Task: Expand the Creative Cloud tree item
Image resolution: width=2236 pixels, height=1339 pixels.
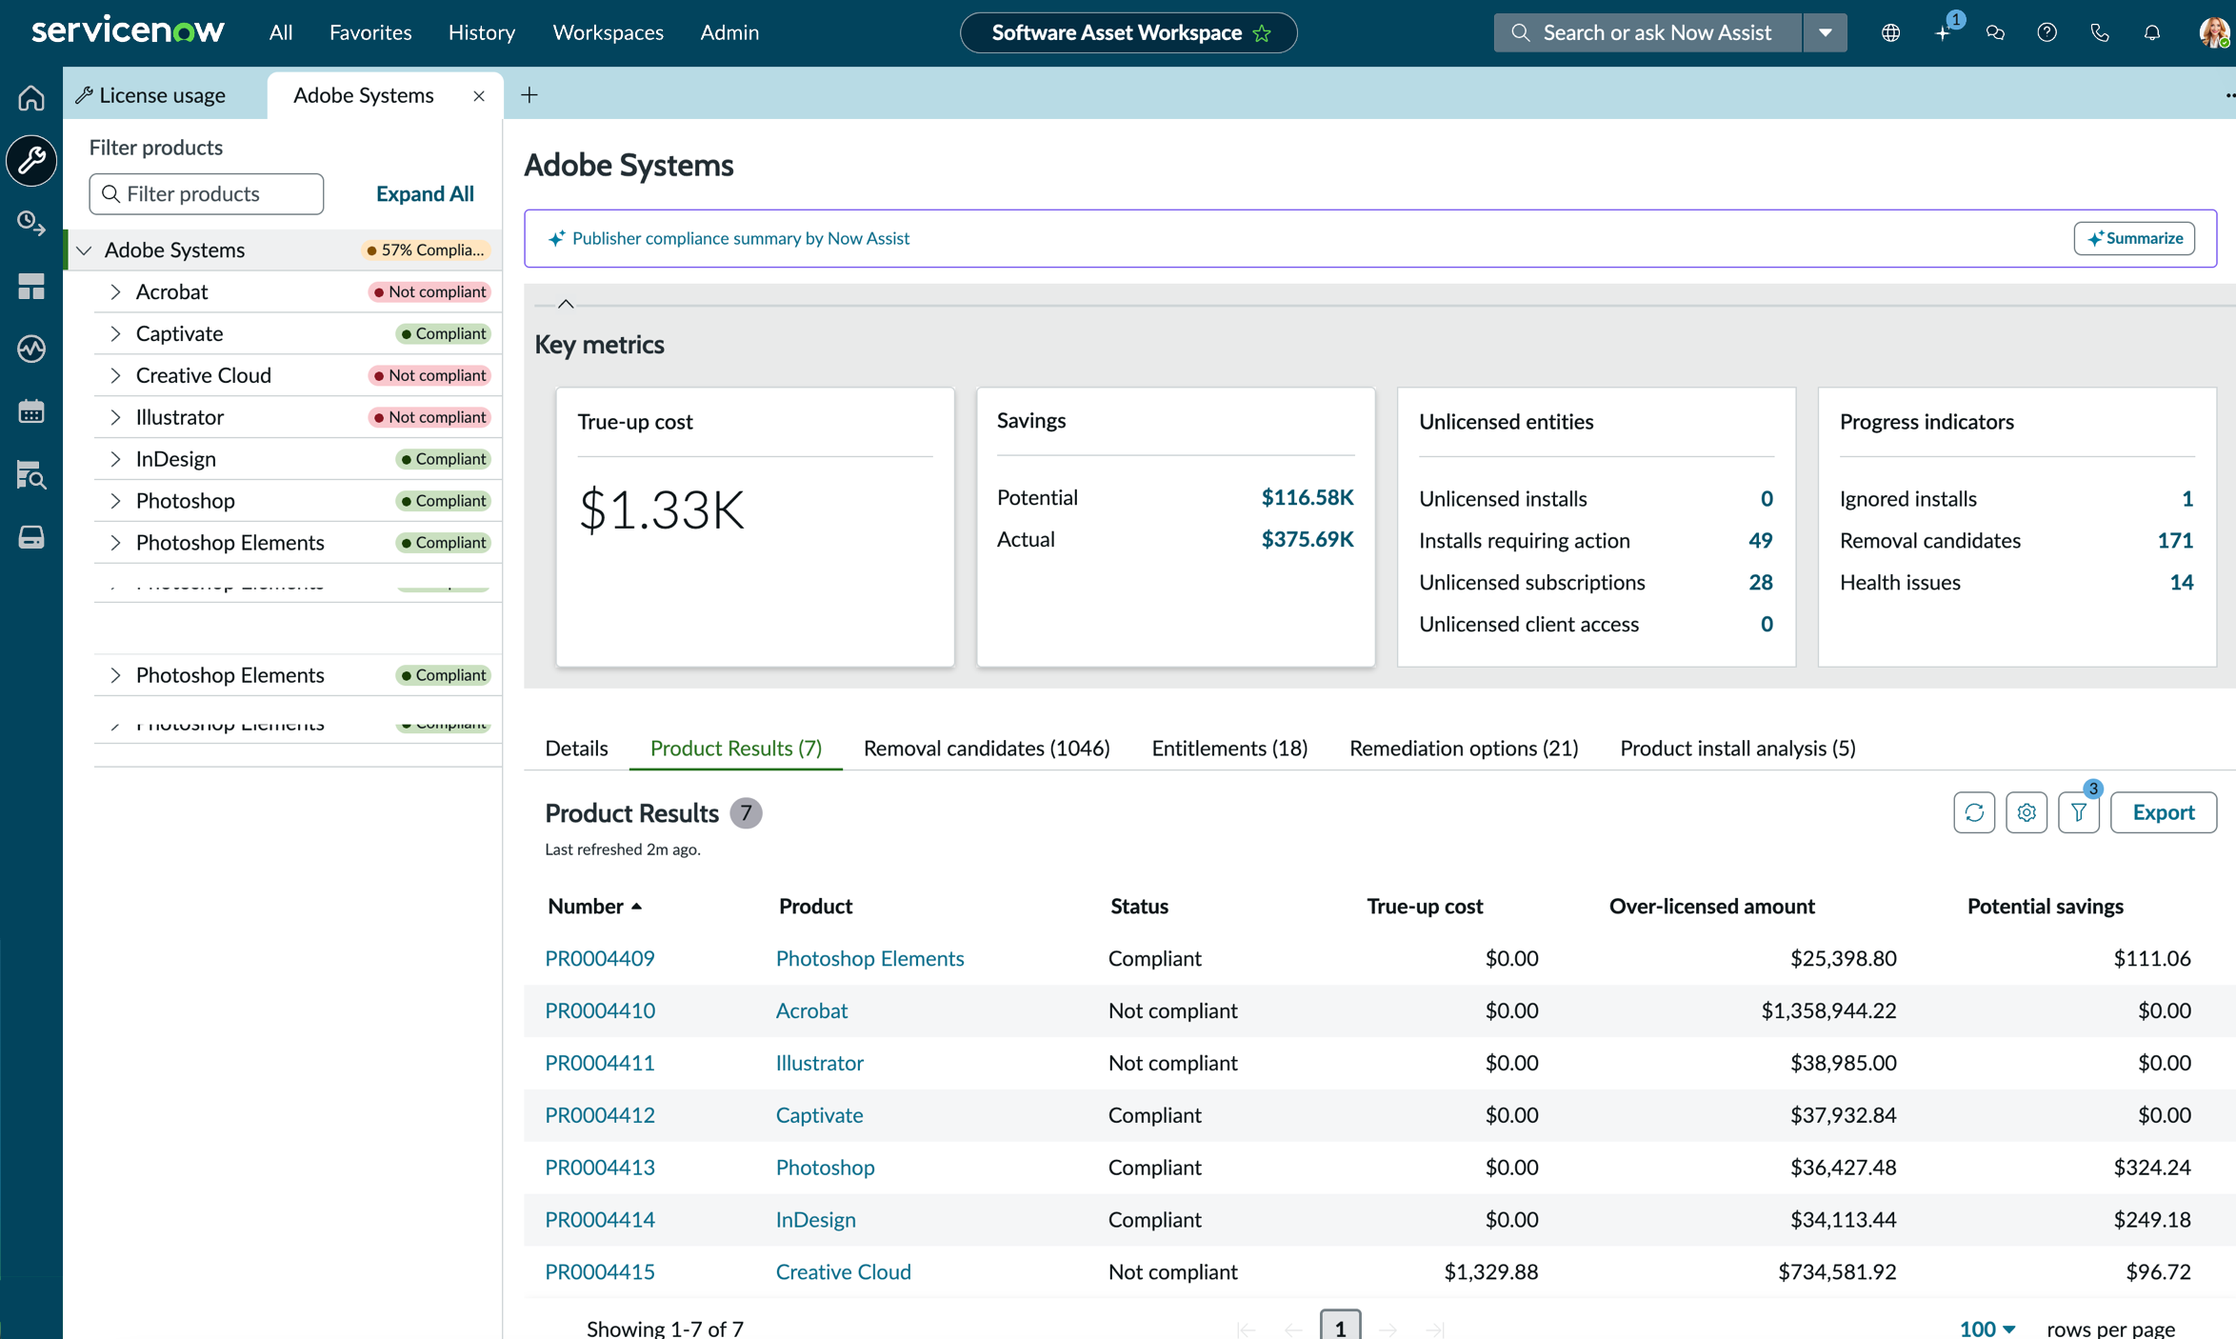Action: tap(115, 375)
